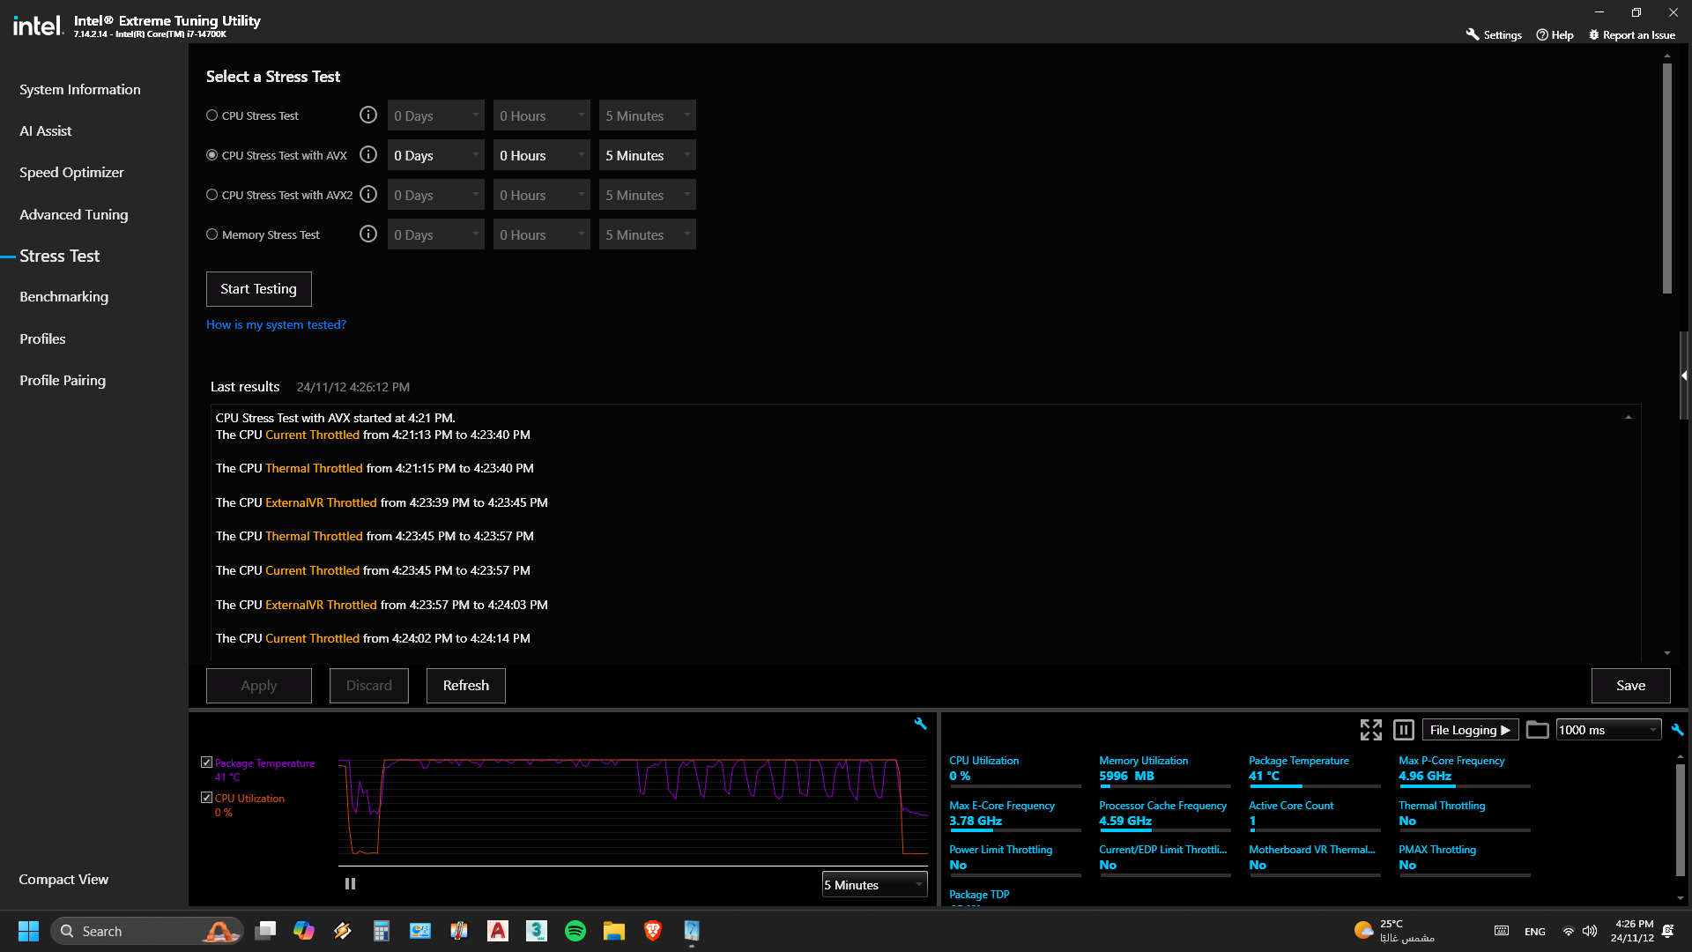Pause the temperature graph playback
The height and width of the screenshot is (952, 1692).
350,883
